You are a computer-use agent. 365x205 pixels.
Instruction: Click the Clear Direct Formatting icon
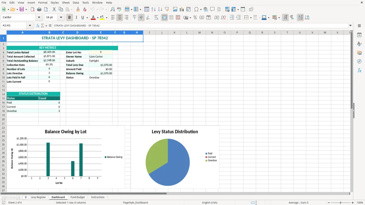coord(85,9)
